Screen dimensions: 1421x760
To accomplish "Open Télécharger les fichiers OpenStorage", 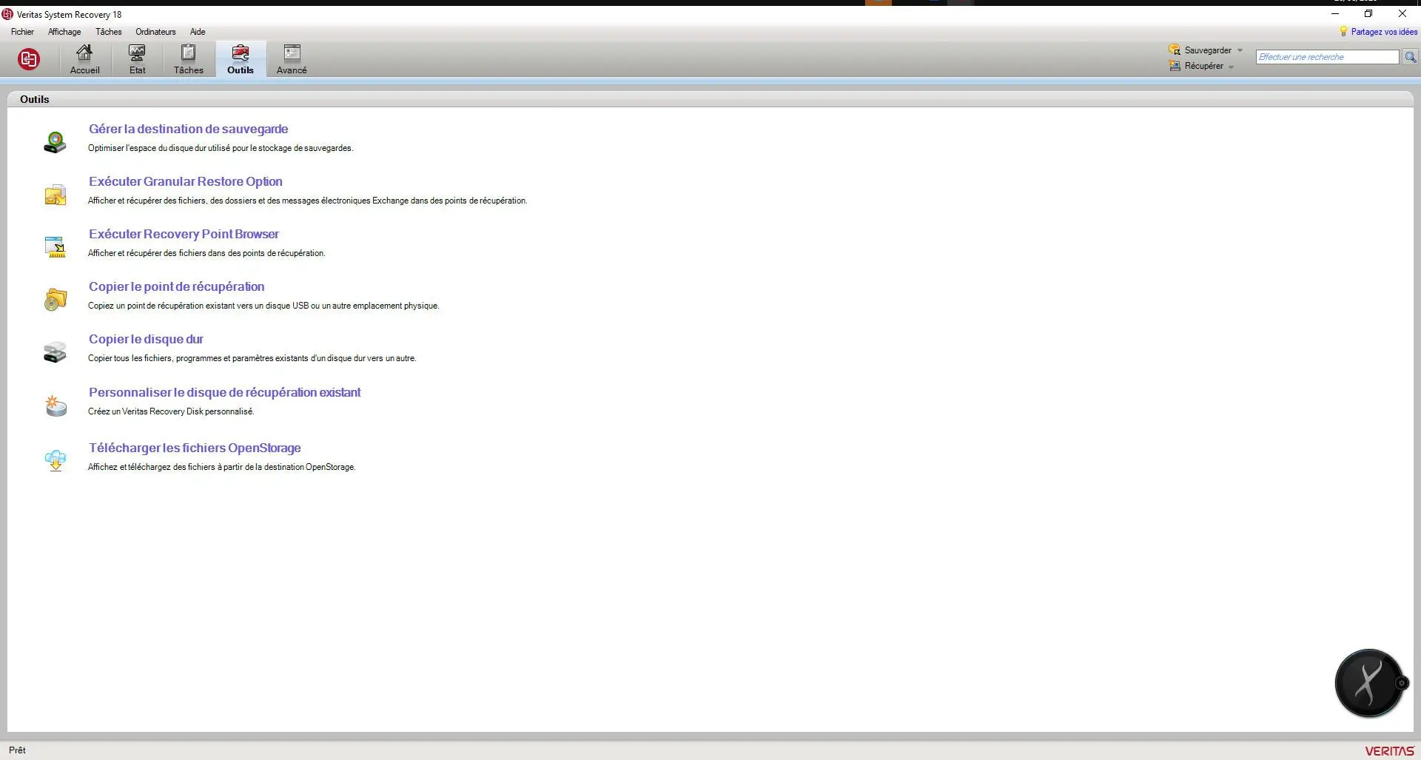I will point(195,448).
